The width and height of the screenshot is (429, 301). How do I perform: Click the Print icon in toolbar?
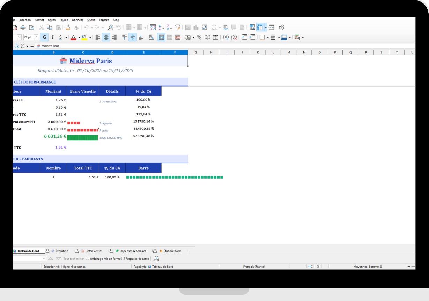[23, 27]
